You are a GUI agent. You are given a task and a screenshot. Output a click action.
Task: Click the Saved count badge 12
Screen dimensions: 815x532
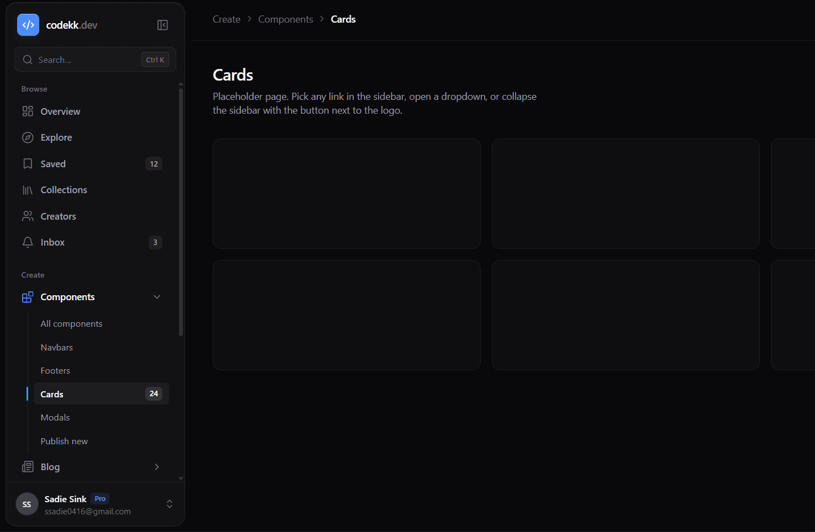(154, 164)
